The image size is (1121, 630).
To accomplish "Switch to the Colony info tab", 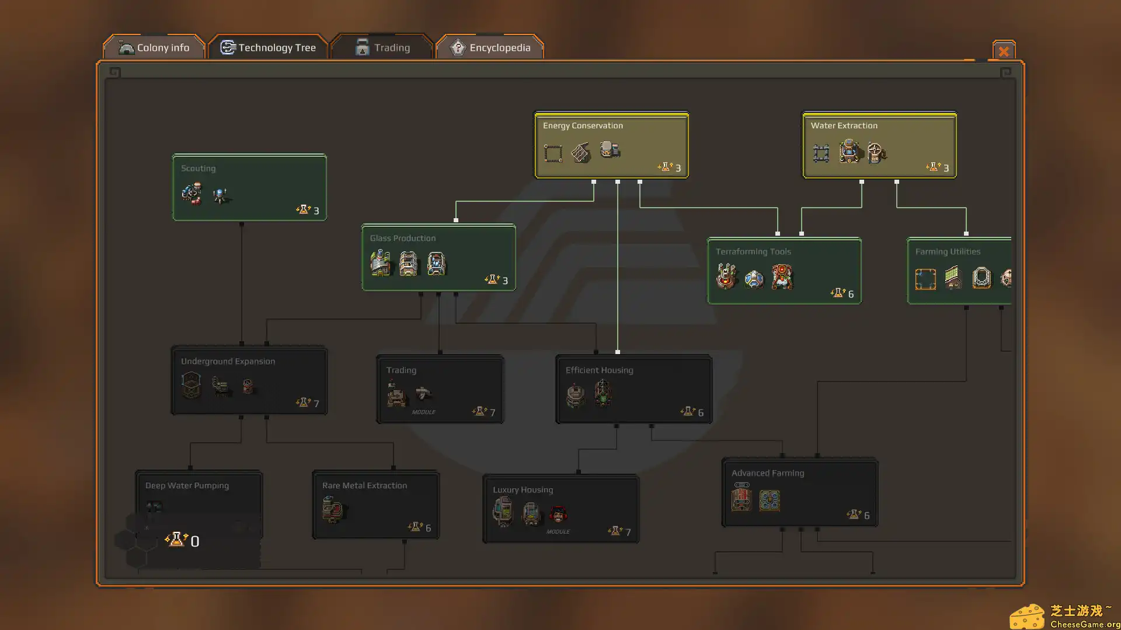I will point(154,47).
